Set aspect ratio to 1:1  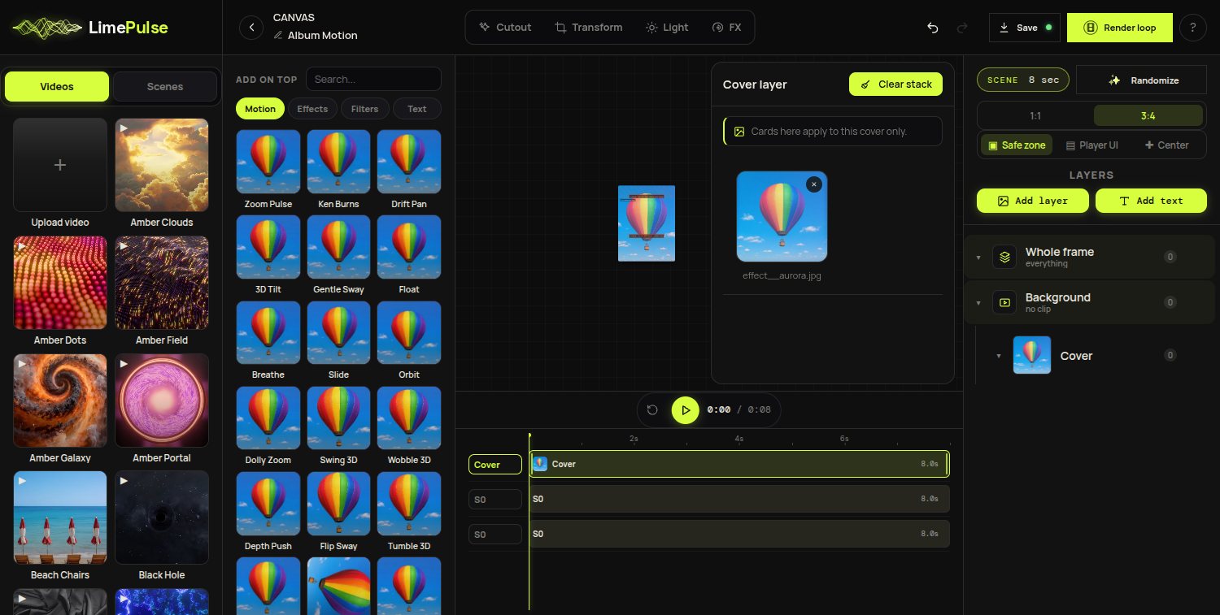tap(1035, 116)
